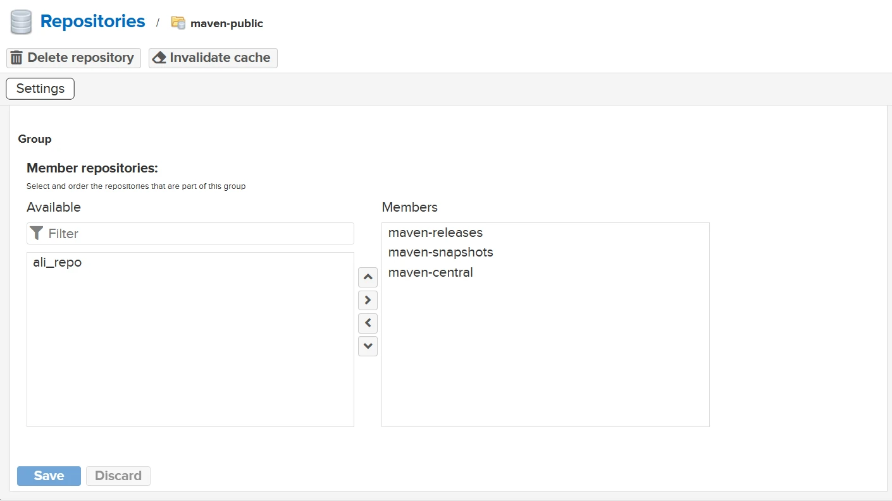
Task: Click the funnel filter icon
Action: pyautogui.click(x=37, y=233)
